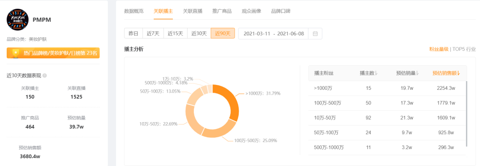Click the 1779.1w sales value
The height and width of the screenshot is (166, 480).
pyautogui.click(x=446, y=103)
